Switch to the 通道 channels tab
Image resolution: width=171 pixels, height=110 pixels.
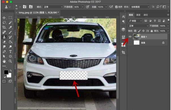point(138,15)
